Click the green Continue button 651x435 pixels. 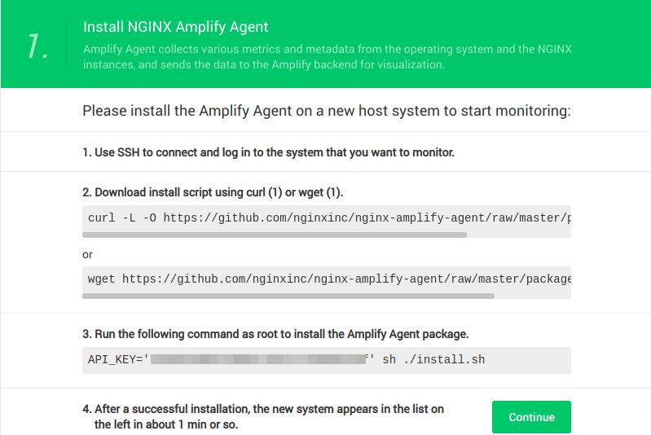pyautogui.click(x=531, y=417)
